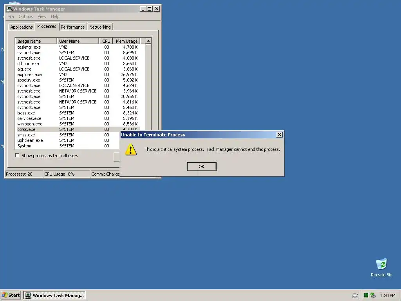The height and width of the screenshot is (301, 401).
Task: Switch to the Networking tab
Action: 100,27
